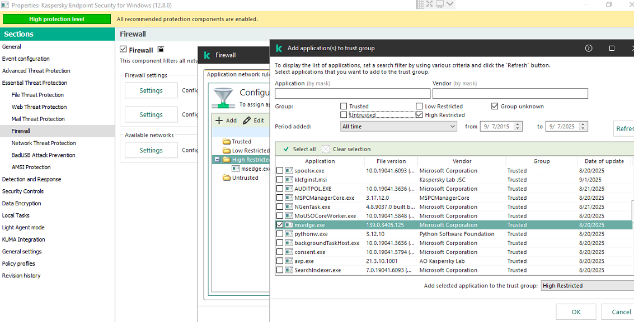634x322 pixels.
Task: Click the Properties window icon in title bar
Action: pos(4,5)
